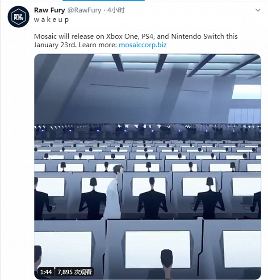
Task: Click the white-shirted man in the video
Action: point(114,192)
